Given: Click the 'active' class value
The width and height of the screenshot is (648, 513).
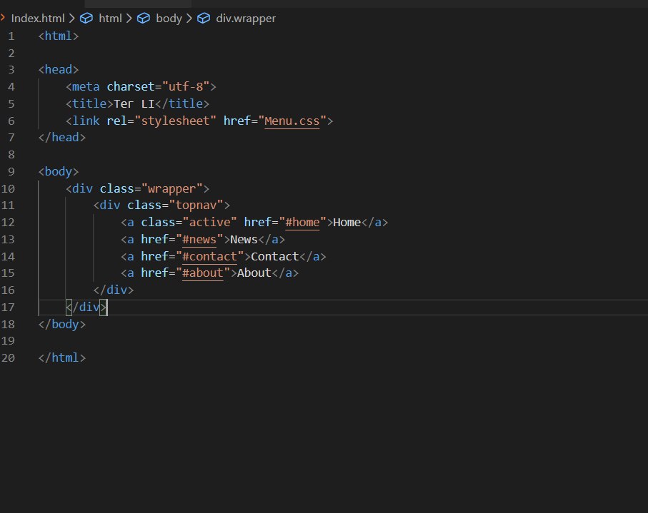Looking at the screenshot, I should (x=209, y=222).
